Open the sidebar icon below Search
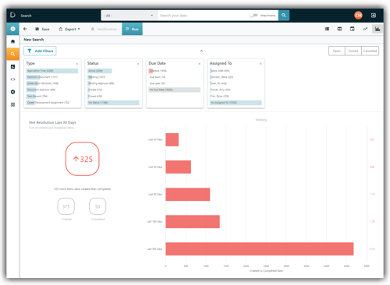 click(x=12, y=67)
